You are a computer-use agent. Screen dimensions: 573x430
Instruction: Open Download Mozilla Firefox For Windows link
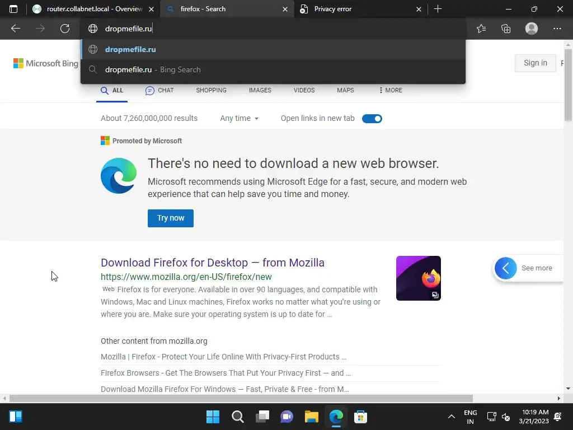tap(225, 389)
